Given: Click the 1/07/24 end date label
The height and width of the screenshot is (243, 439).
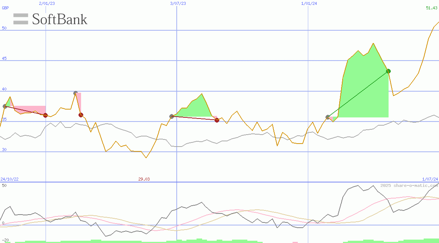Looking at the screenshot, I should tap(430, 179).
